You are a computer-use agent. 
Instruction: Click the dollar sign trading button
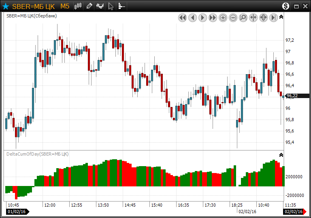click(x=286, y=6)
